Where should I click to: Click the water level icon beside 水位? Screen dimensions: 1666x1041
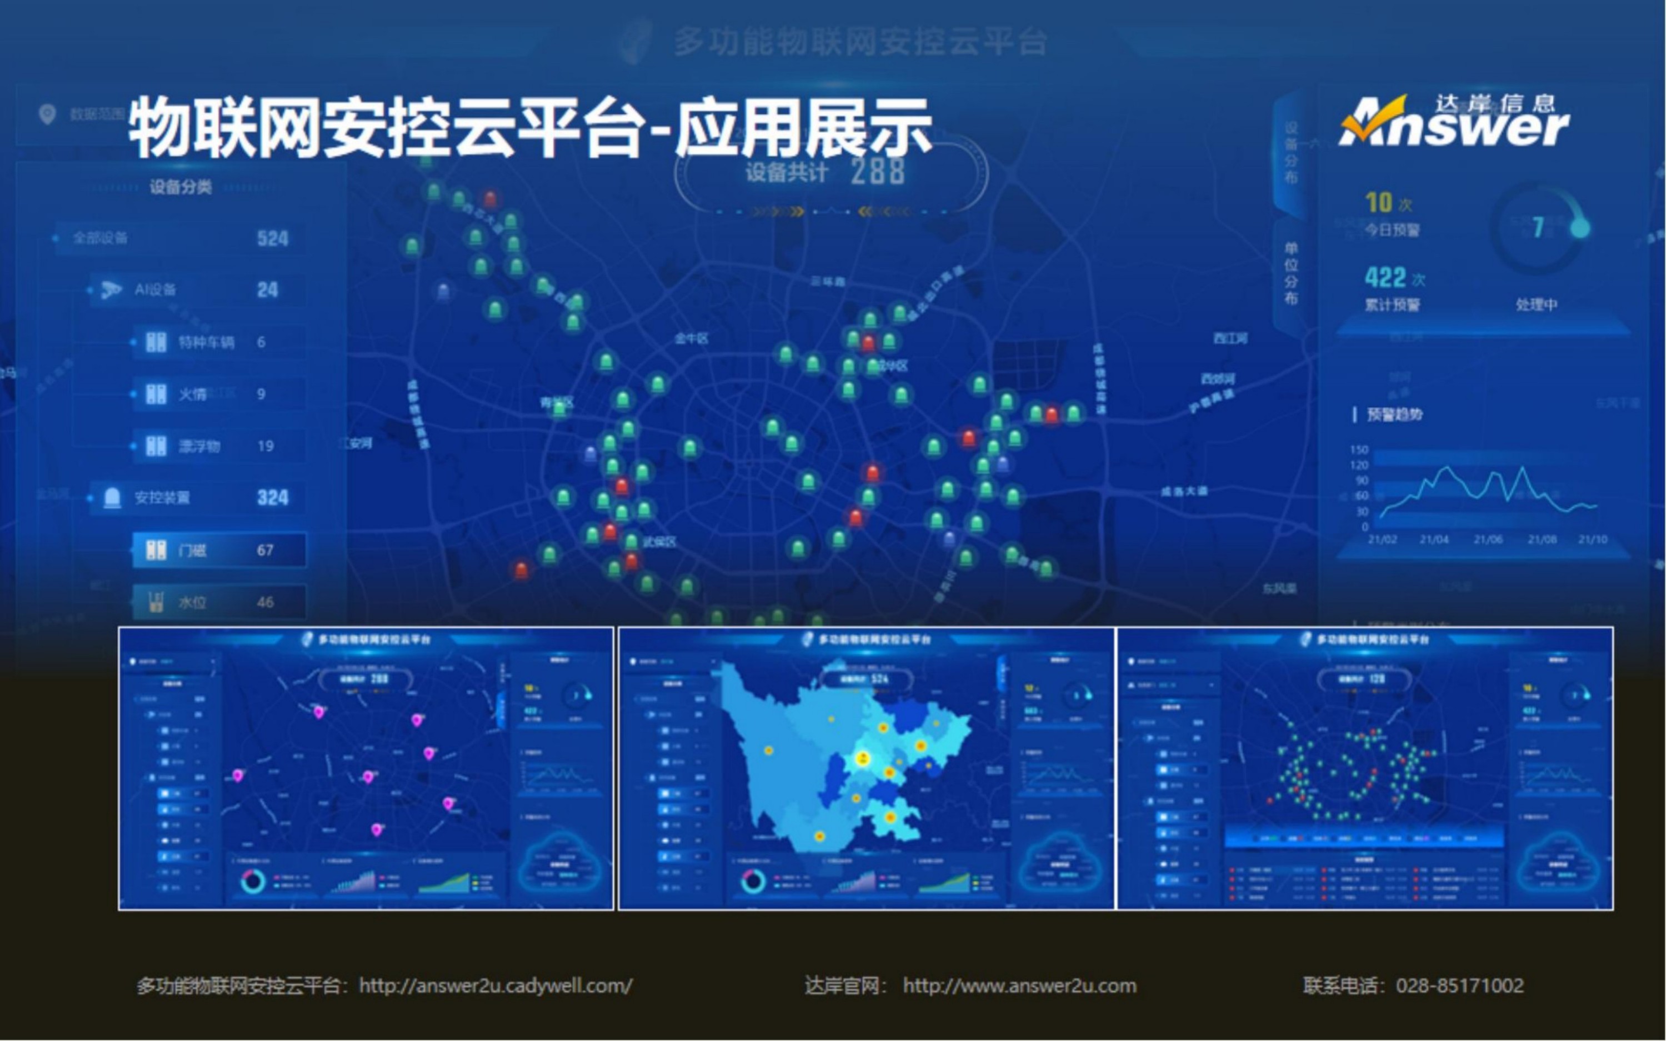click(156, 602)
